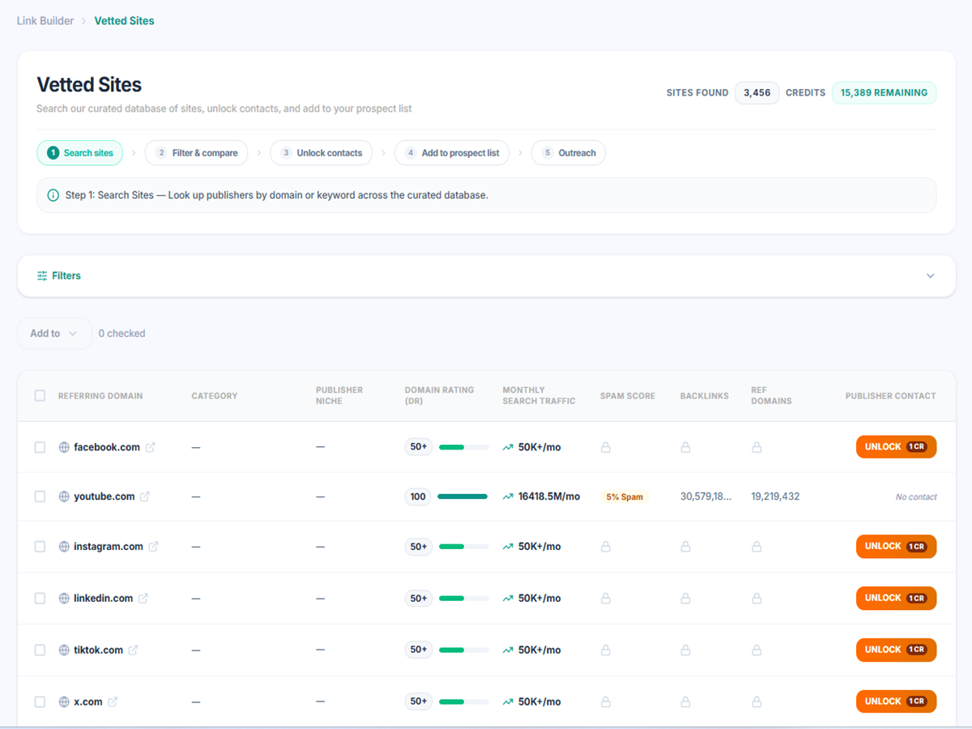This screenshot has height=729, width=972.
Task: Unlock contact for facebook.com
Action: (896, 447)
